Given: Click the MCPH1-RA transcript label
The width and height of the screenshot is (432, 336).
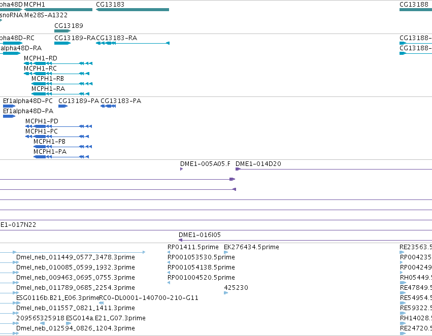Looking at the screenshot, I should (x=48, y=89).
